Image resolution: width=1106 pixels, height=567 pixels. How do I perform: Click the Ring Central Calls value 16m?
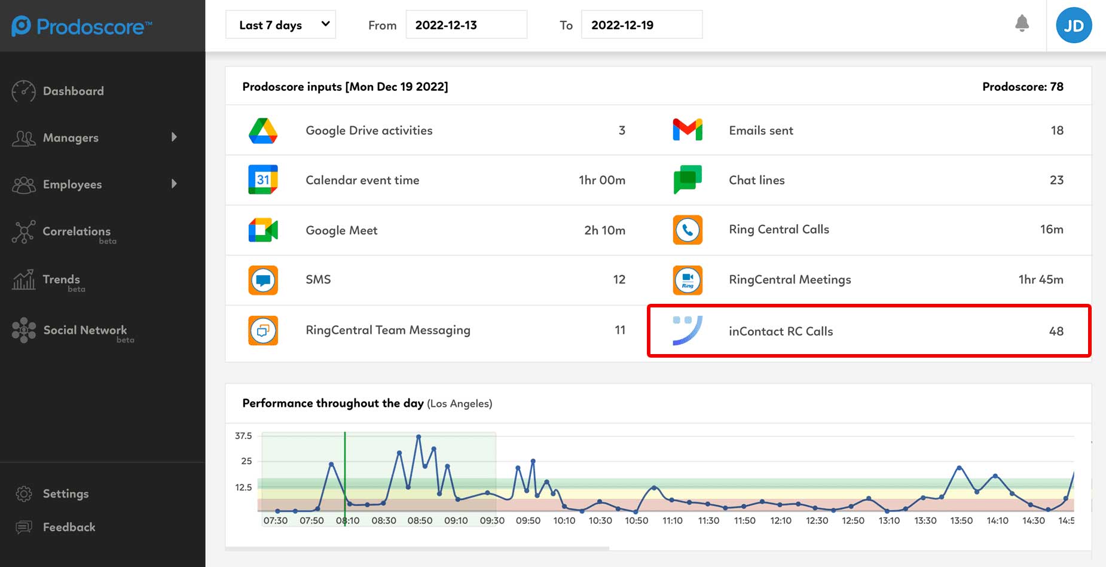click(1052, 229)
